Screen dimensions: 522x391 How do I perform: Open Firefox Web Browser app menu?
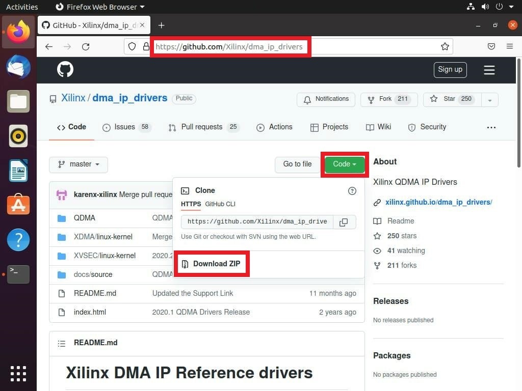click(100, 7)
